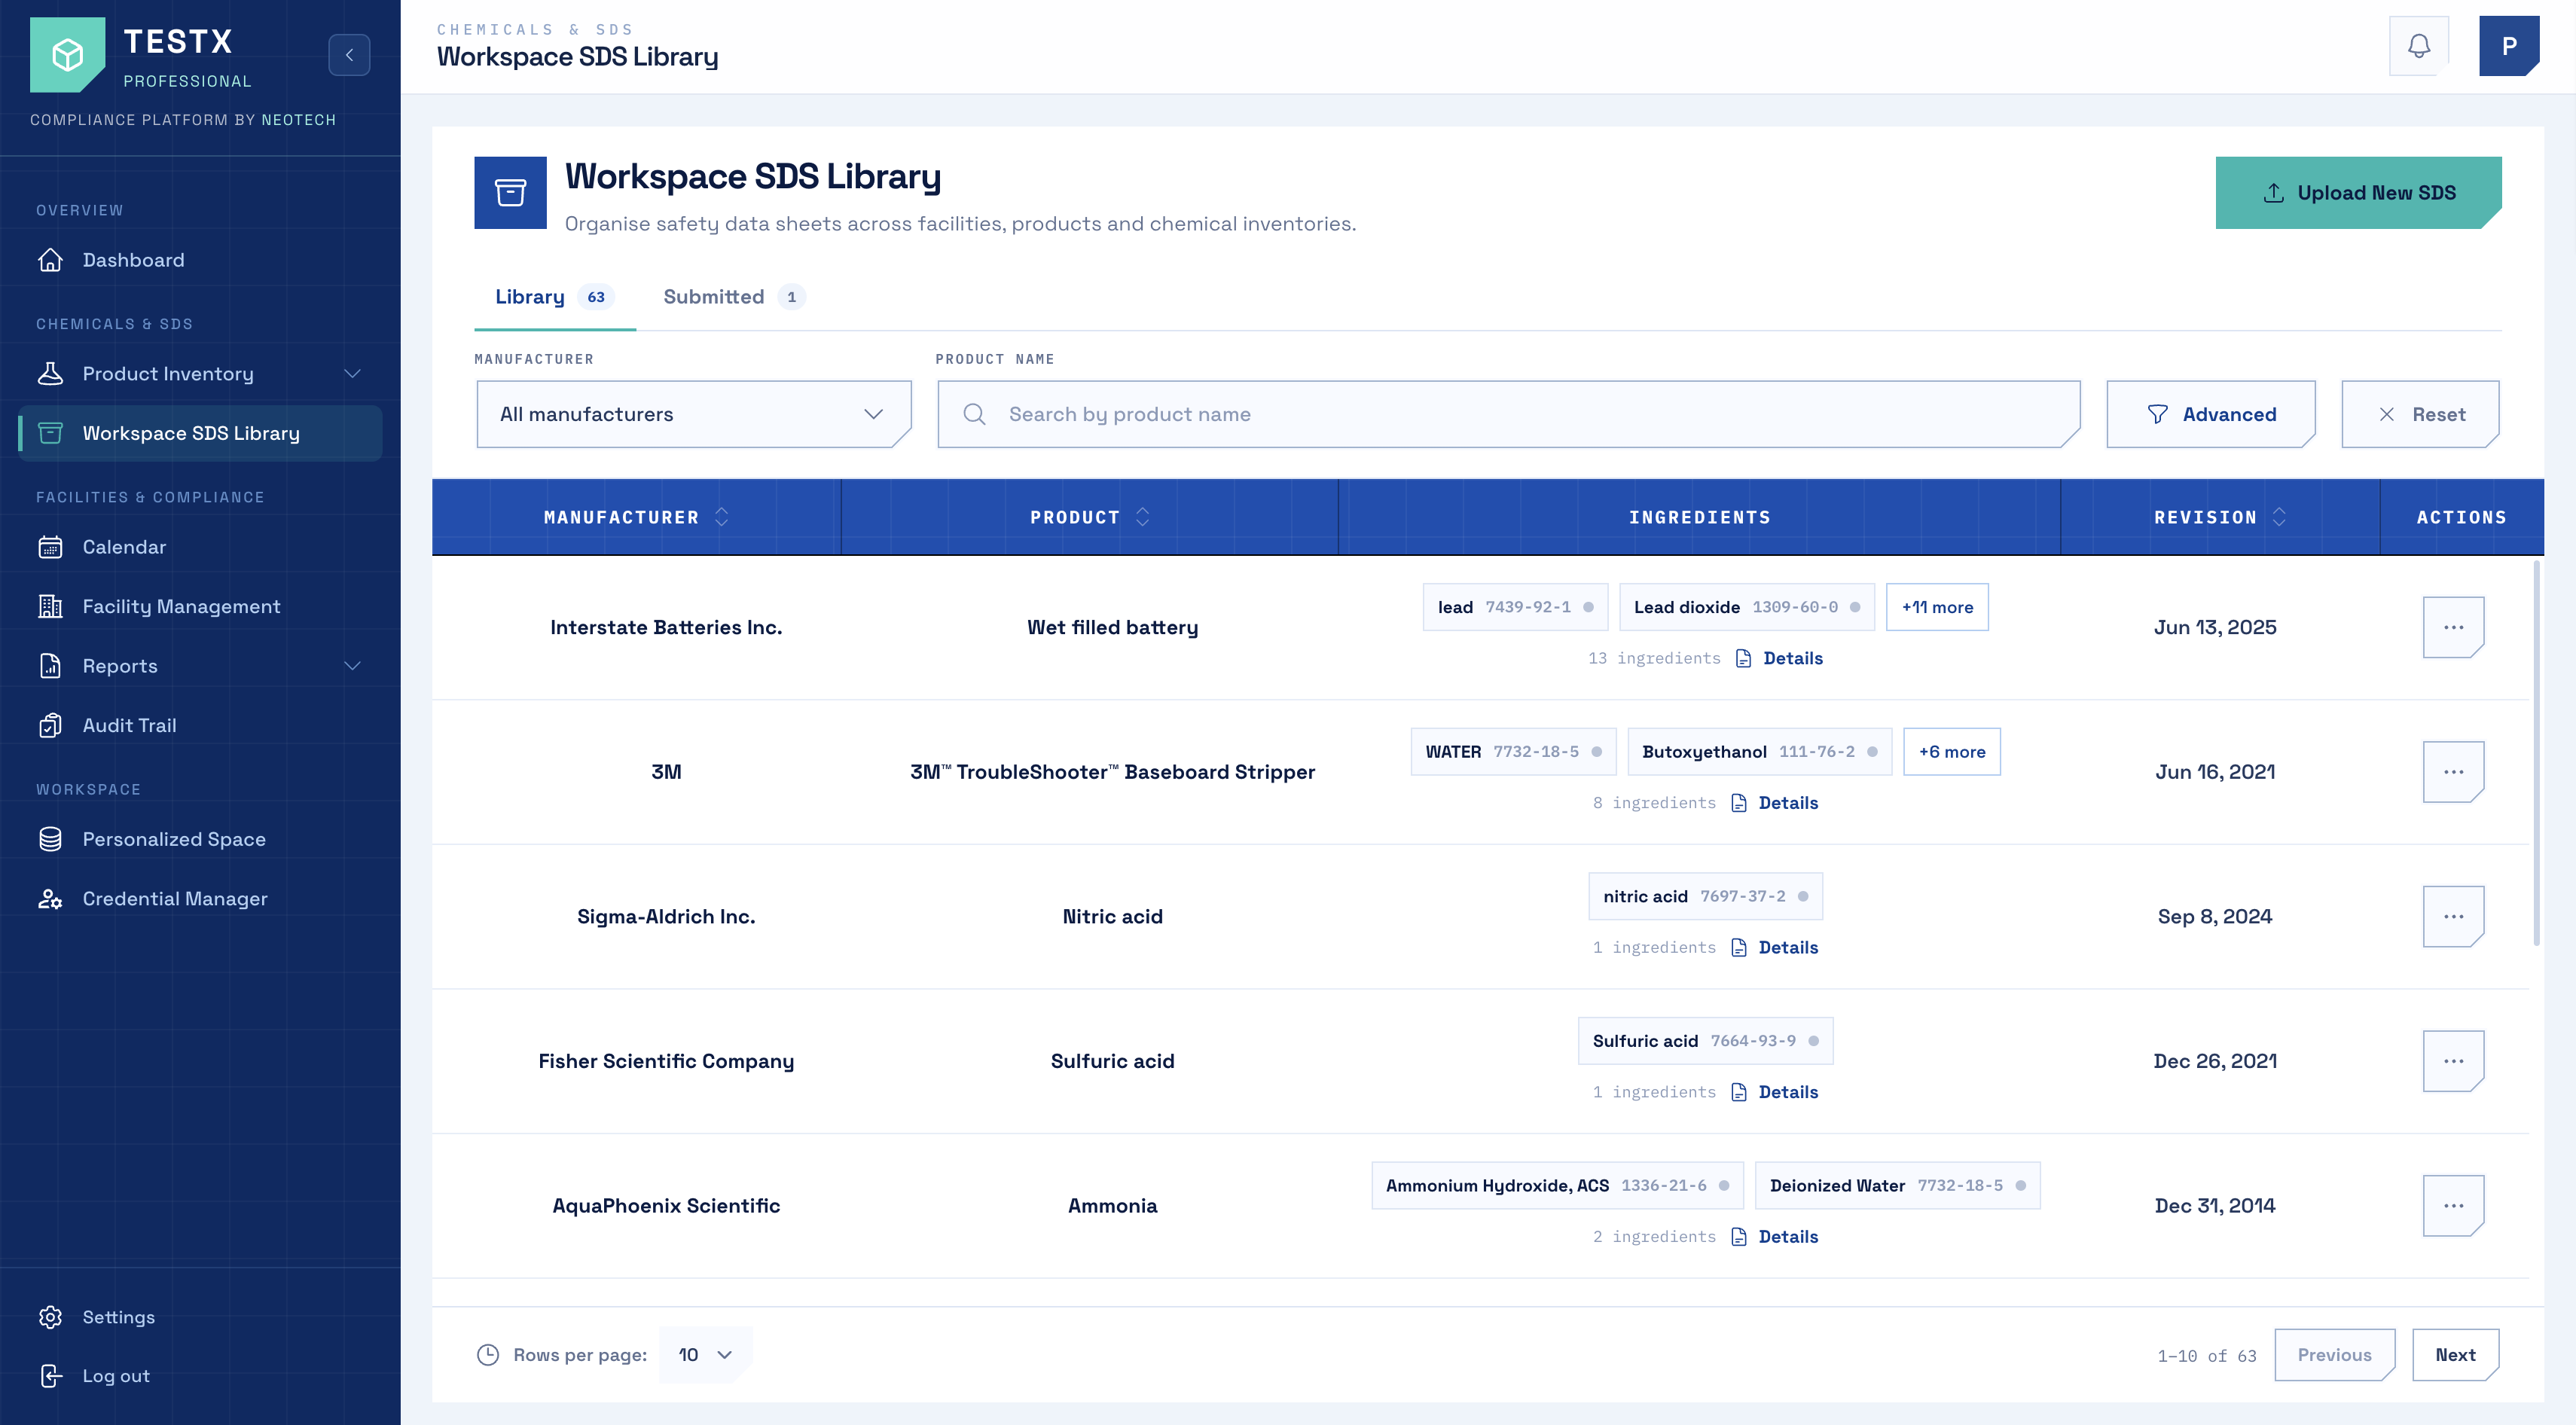Go to Next page
This screenshot has height=1425, width=2576.
(2455, 1355)
